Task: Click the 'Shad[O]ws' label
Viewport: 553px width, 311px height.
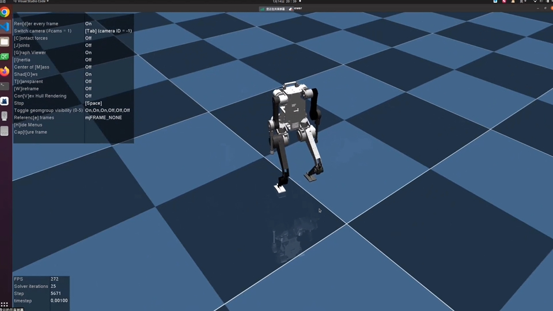Action: (x=26, y=74)
